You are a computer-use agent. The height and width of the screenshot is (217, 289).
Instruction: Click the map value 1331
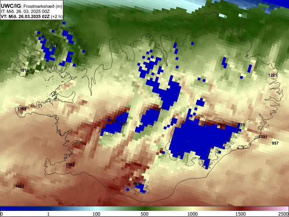[262, 137]
